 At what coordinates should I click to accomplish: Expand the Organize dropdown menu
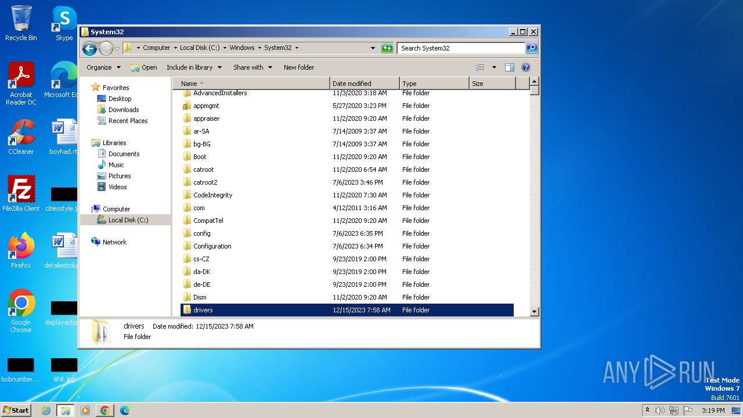click(103, 67)
